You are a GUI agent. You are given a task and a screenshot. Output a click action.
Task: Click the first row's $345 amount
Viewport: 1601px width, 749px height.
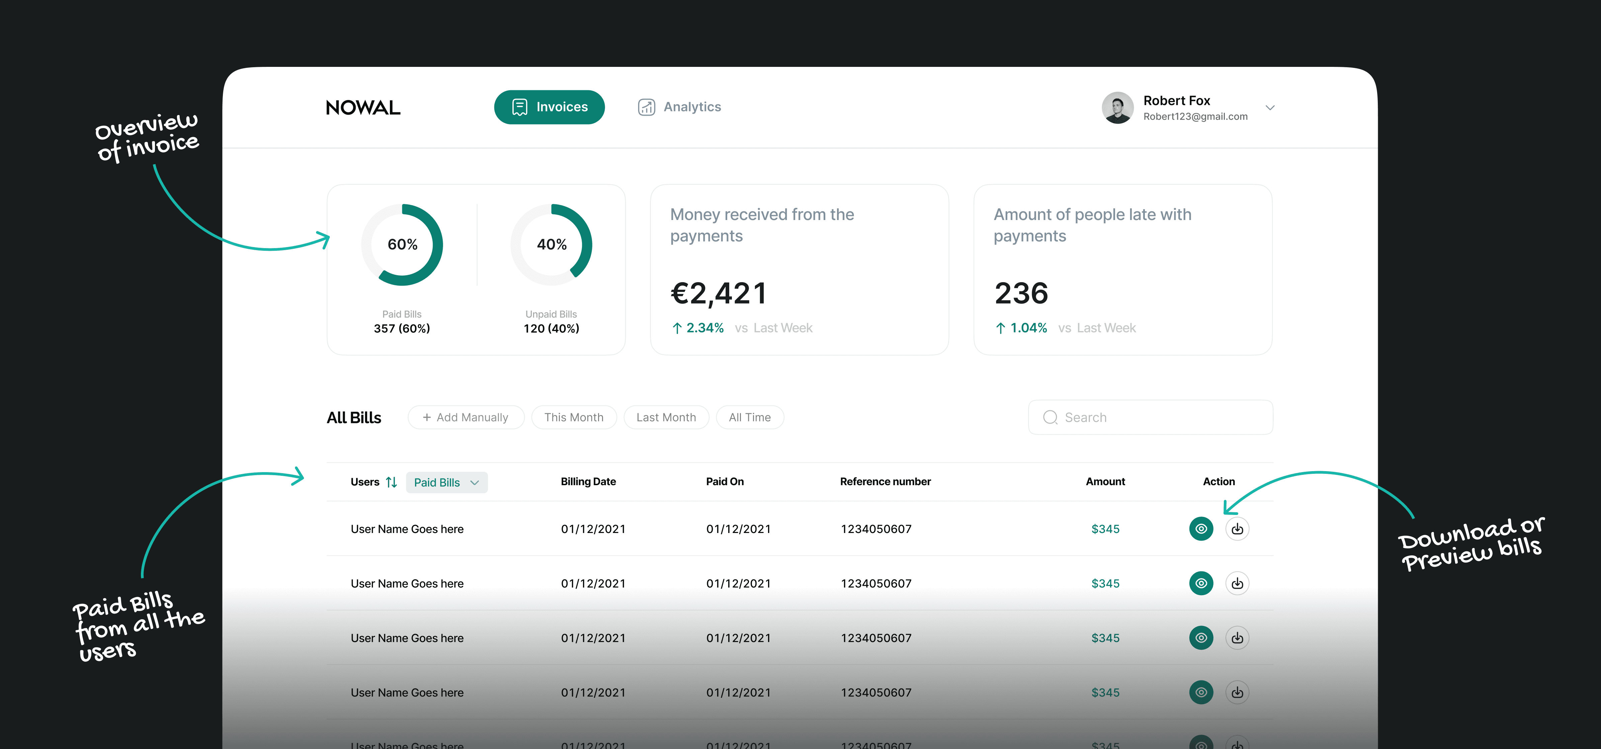pyautogui.click(x=1105, y=529)
